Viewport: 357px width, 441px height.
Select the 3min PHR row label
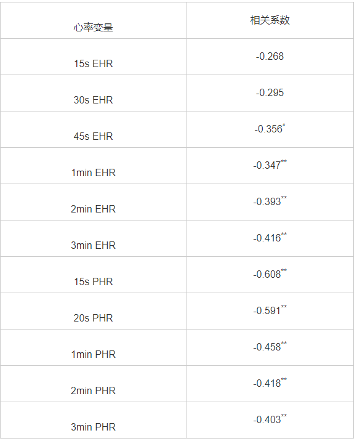tap(94, 427)
